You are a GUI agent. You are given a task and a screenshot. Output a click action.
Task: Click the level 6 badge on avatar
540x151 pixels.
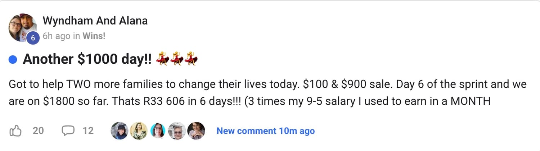pos(33,37)
